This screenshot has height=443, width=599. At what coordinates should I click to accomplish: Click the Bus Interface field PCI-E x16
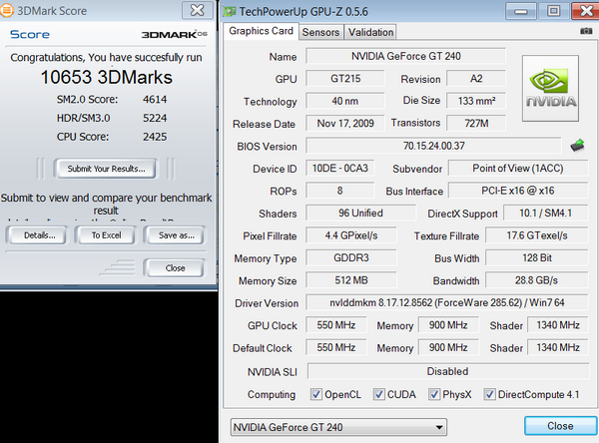pos(518,191)
